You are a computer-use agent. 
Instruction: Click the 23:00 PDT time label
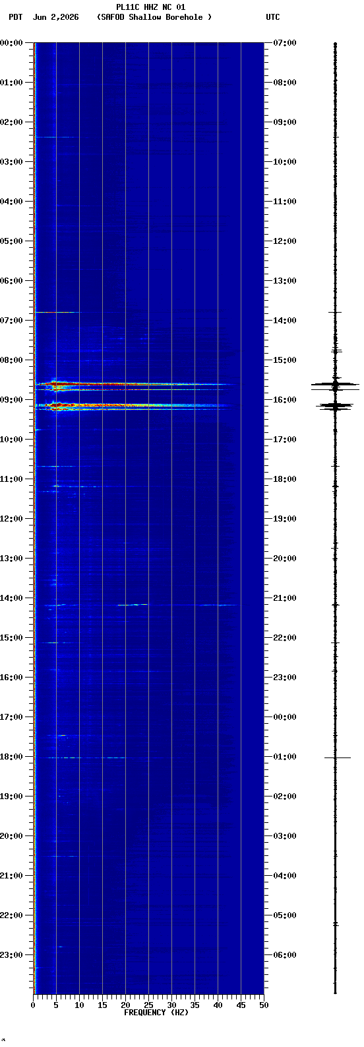click(11, 955)
